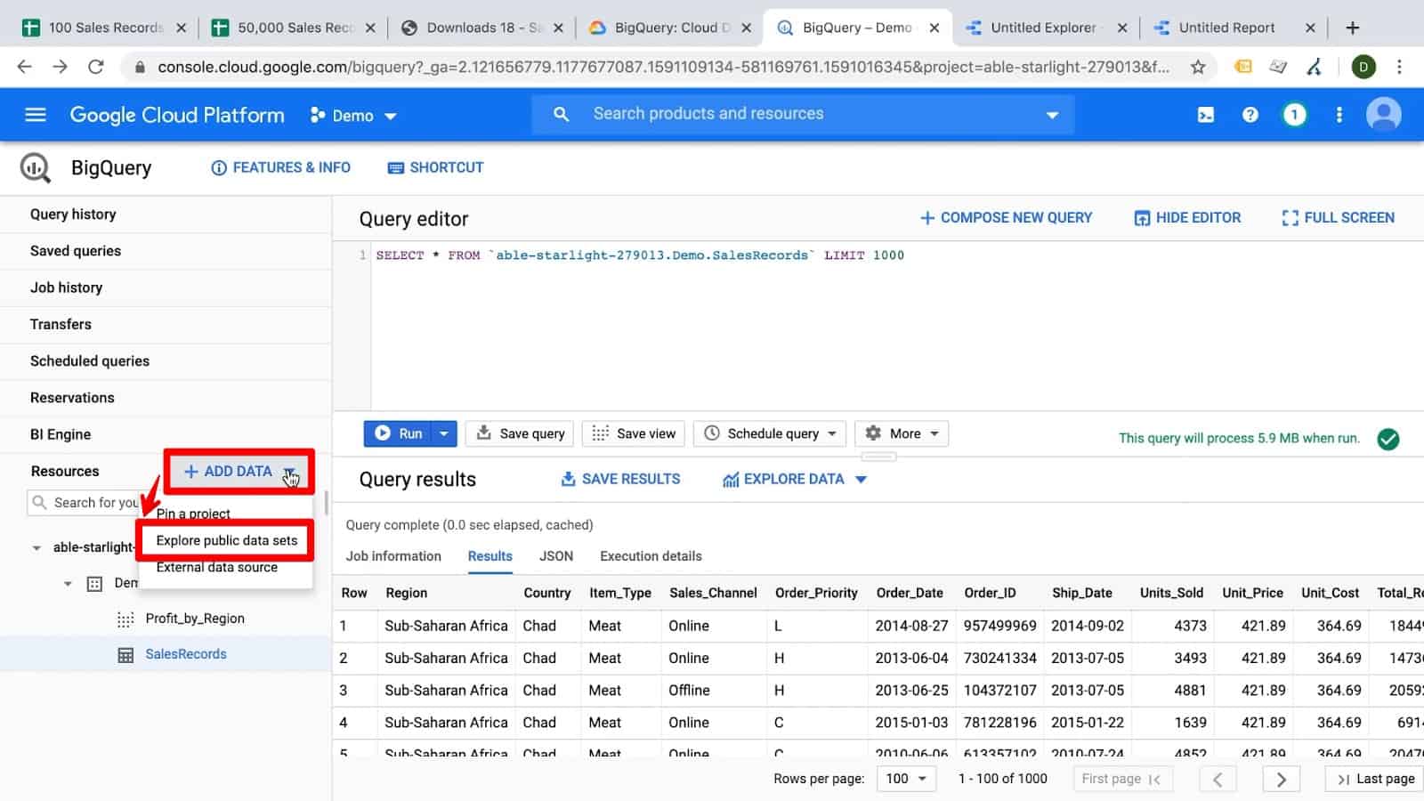
Task: Switch the editor to full screen
Action: (x=1337, y=217)
